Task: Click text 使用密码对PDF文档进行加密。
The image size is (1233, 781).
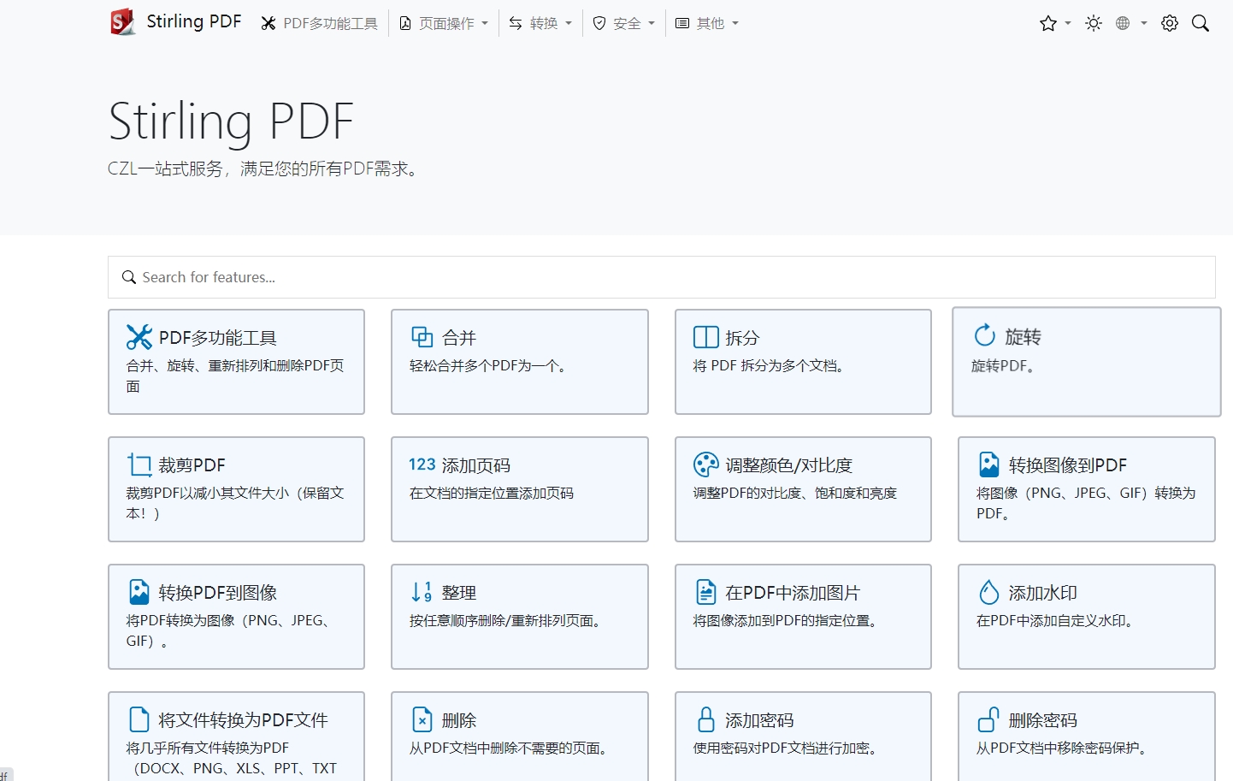Action: coord(788,748)
